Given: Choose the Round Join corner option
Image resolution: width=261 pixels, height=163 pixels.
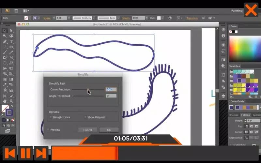Looking at the screenshot, I should [251, 132].
